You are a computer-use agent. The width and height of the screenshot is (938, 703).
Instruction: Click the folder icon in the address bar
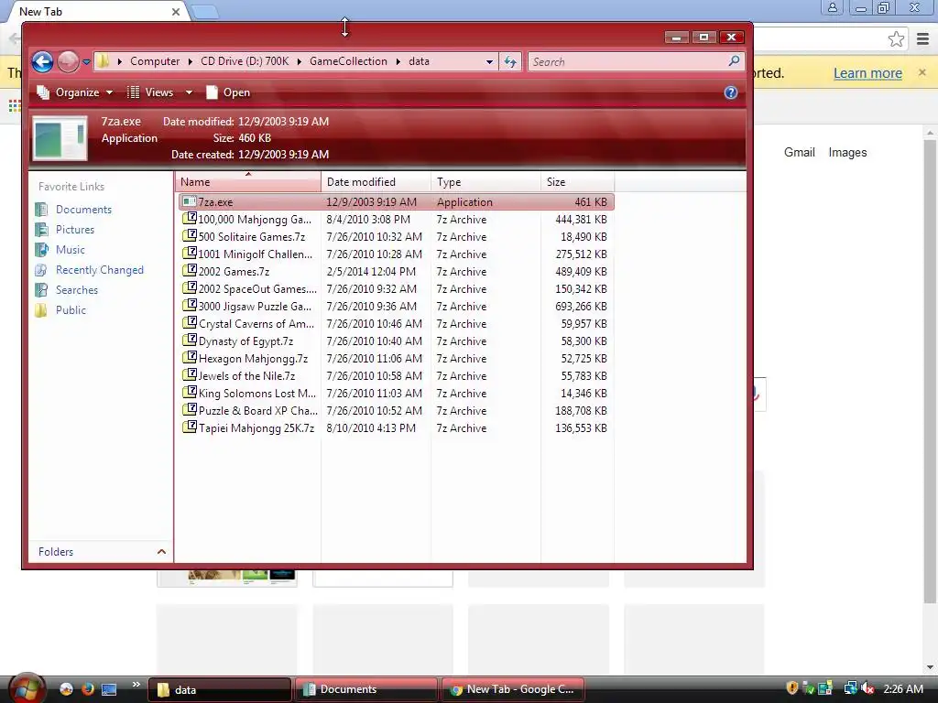tap(103, 61)
